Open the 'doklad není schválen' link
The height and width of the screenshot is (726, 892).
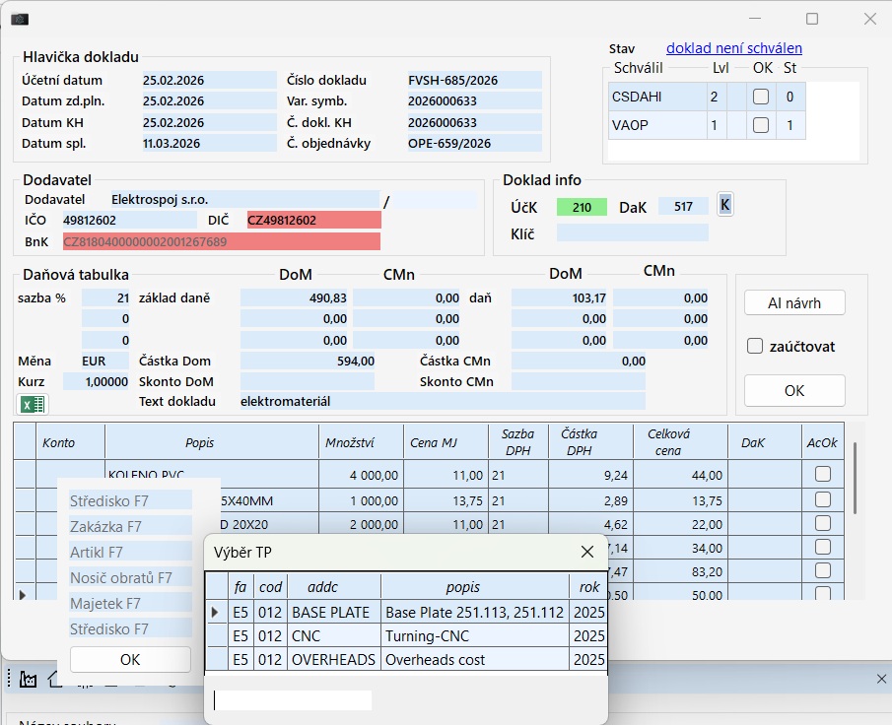(733, 48)
